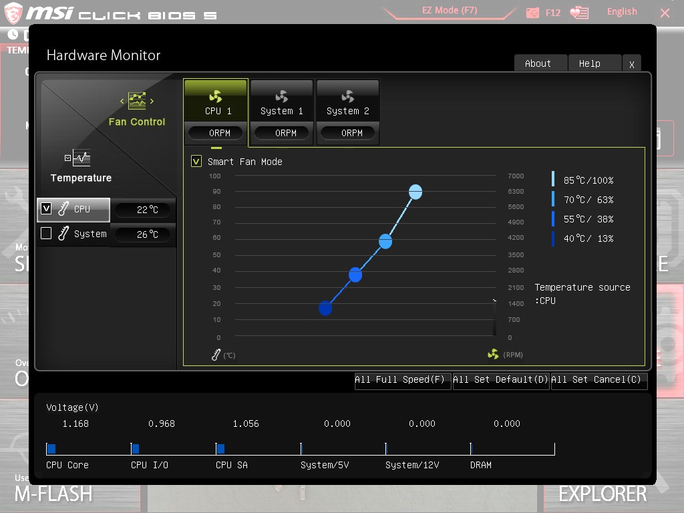Click right arrow next to Fan Control

tap(152, 102)
